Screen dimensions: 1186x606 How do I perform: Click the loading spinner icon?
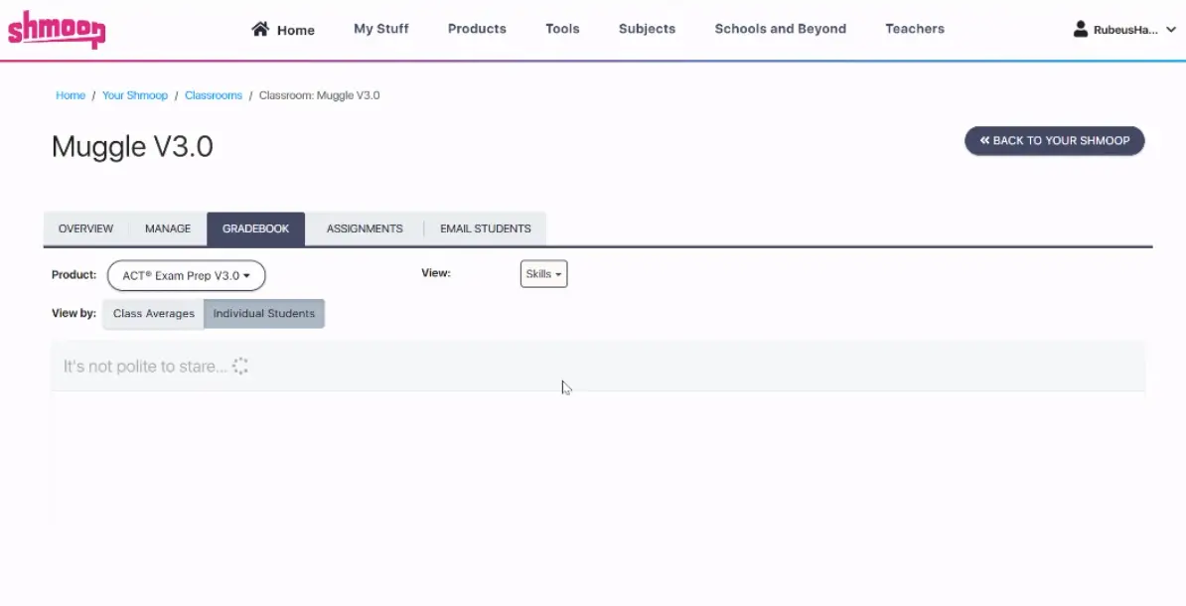240,367
